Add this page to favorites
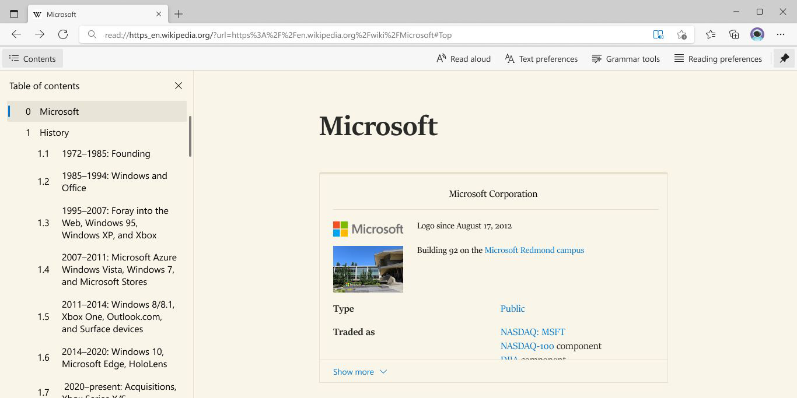 [681, 35]
